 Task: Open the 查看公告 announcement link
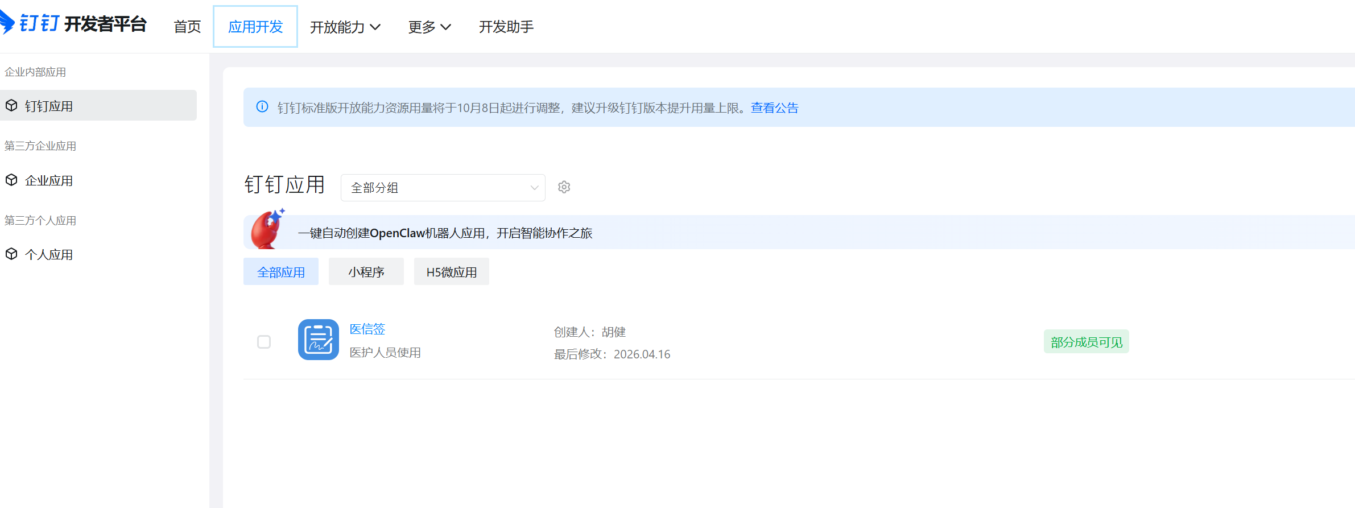pos(775,108)
